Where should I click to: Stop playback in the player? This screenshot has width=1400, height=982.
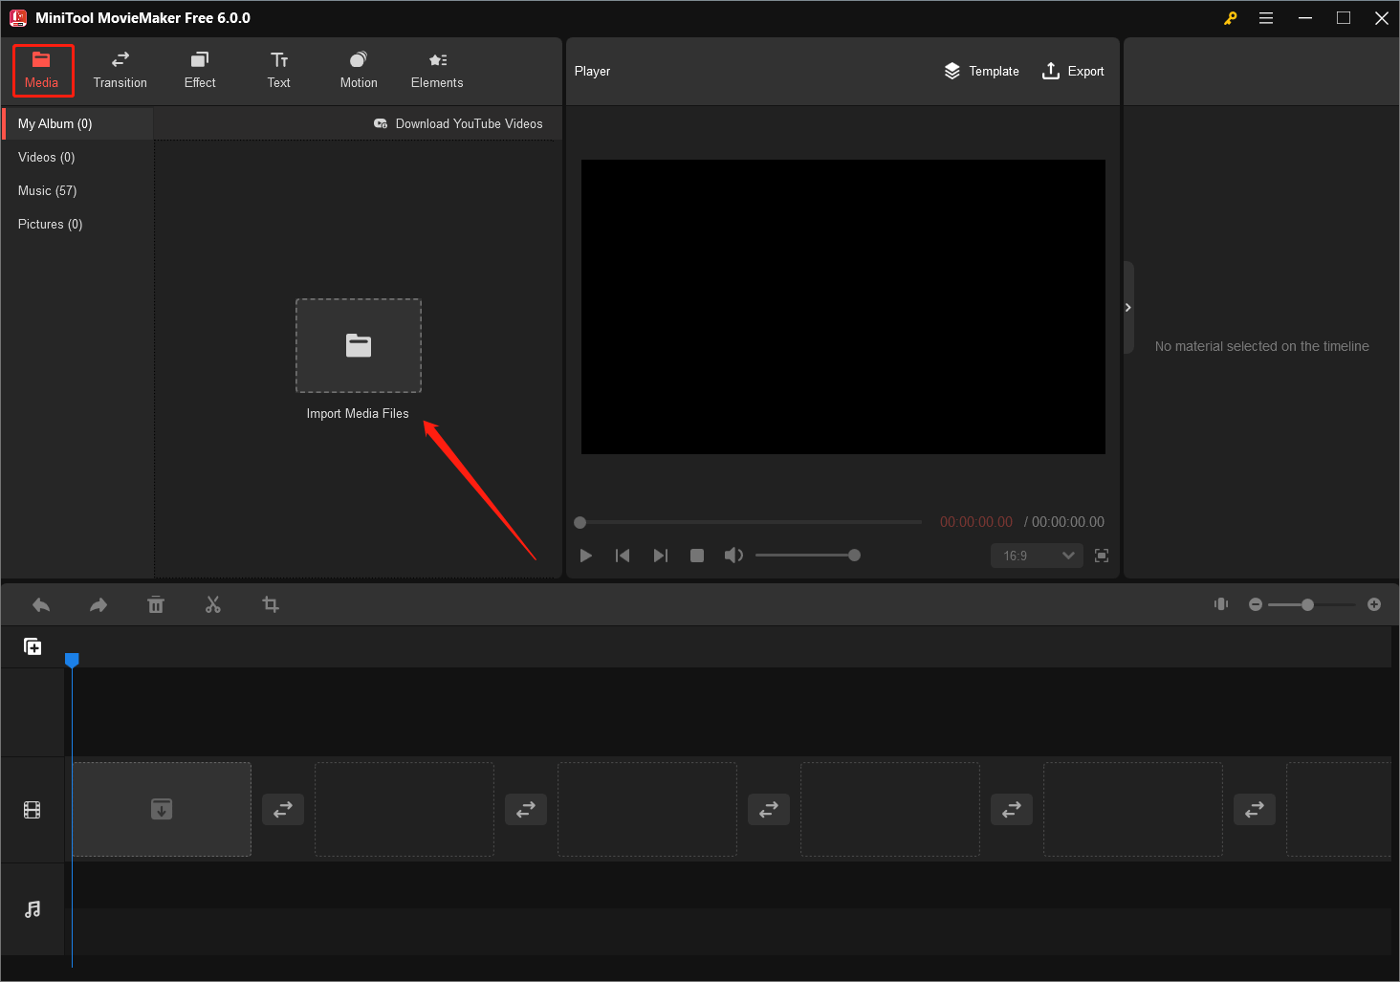click(697, 556)
